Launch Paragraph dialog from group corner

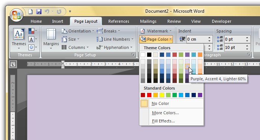pos(249,55)
